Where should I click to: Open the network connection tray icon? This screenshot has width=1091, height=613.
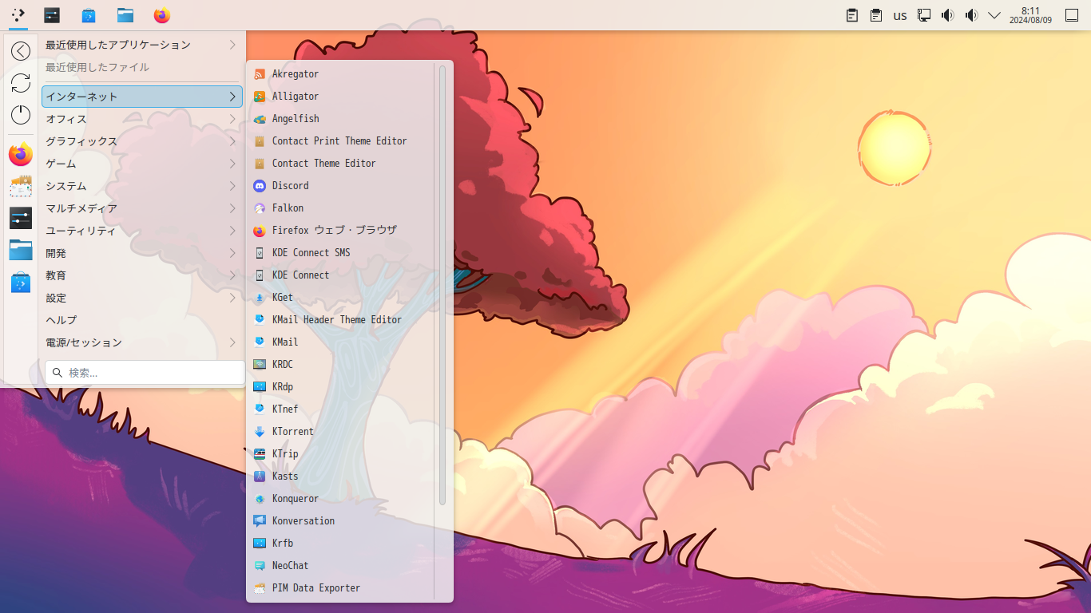[x=924, y=15]
